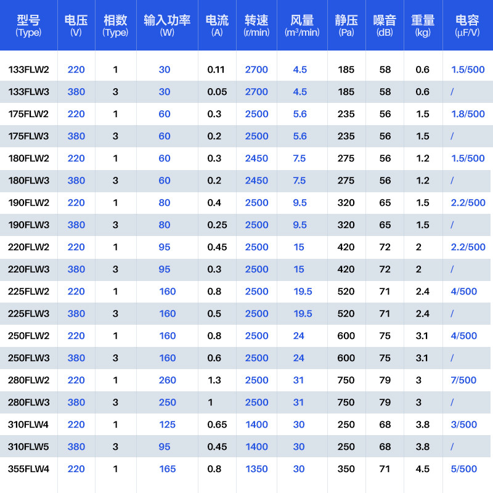Select model cell 225FLW2
The height and width of the screenshot is (493, 493).
[x=28, y=291]
